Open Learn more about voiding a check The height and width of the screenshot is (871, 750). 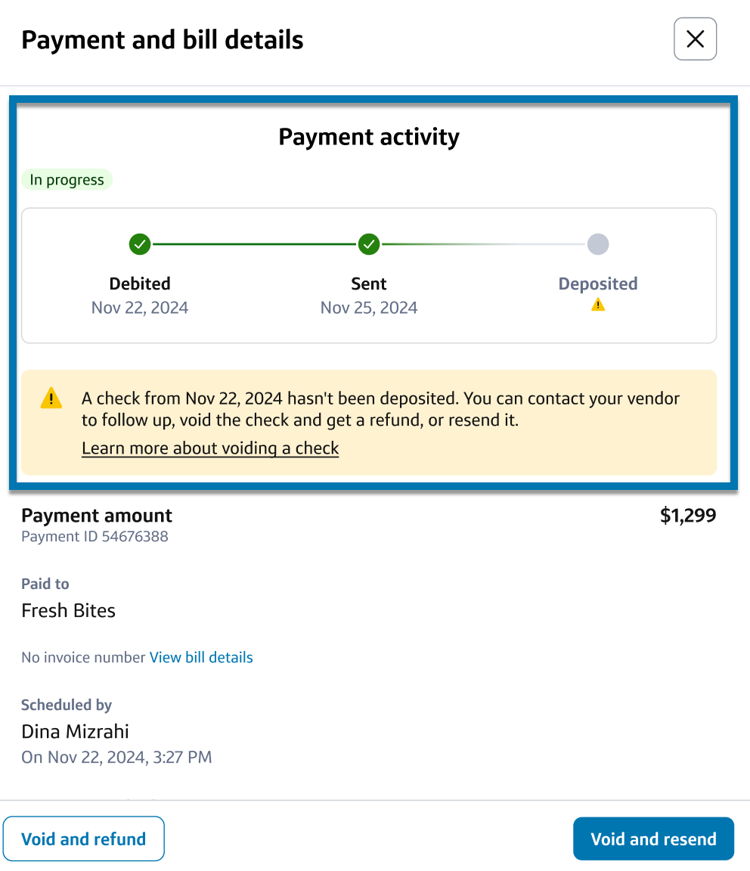pyautogui.click(x=210, y=448)
